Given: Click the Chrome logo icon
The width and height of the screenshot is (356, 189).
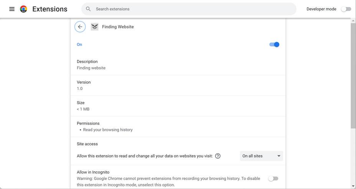Looking at the screenshot, I should 23,9.
